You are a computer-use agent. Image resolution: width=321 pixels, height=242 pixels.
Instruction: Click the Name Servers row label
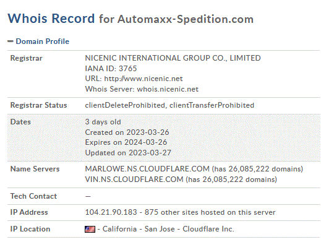click(x=35, y=169)
